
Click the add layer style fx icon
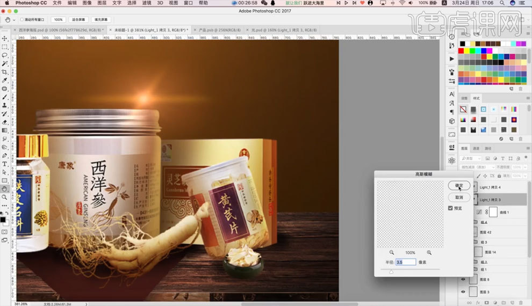(478, 303)
